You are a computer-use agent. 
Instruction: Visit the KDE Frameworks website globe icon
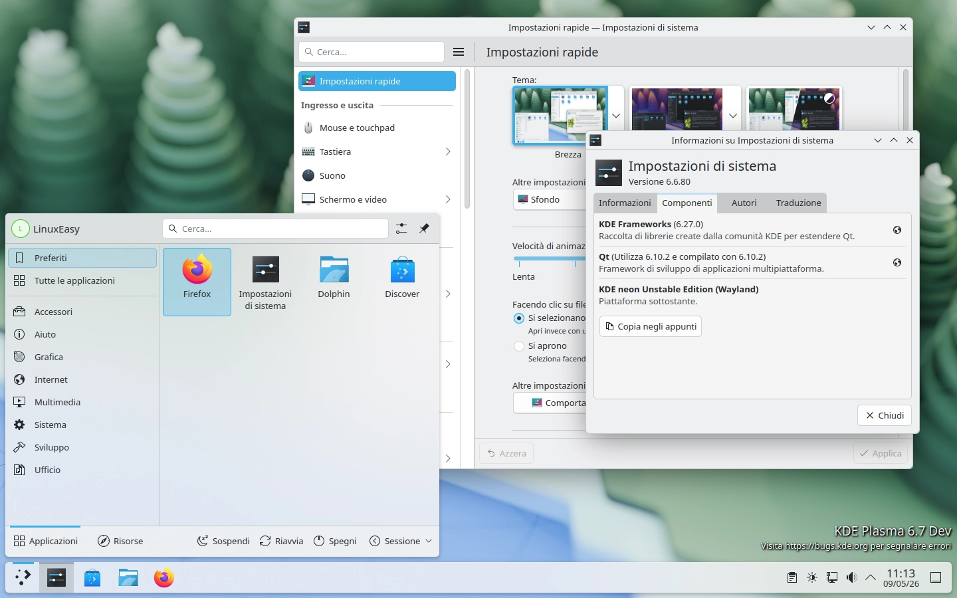[897, 230]
